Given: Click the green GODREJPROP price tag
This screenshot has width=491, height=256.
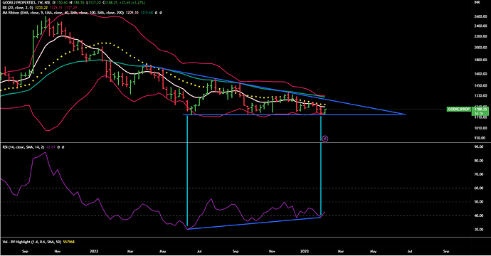Looking at the screenshot, I should [x=459, y=110].
